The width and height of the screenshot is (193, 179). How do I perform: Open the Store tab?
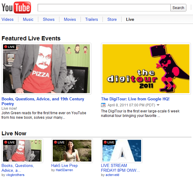coord(112,20)
